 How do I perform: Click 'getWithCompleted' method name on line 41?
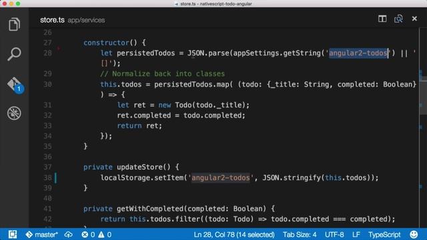click(150, 209)
